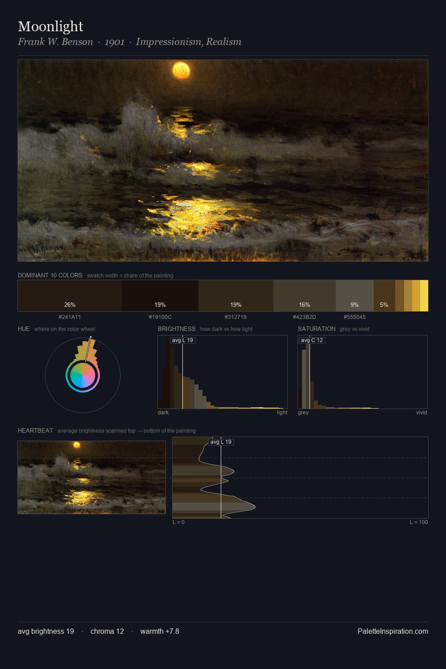This screenshot has width=446, height=669.
Task: Click the hue color wheel
Action: tap(83, 375)
